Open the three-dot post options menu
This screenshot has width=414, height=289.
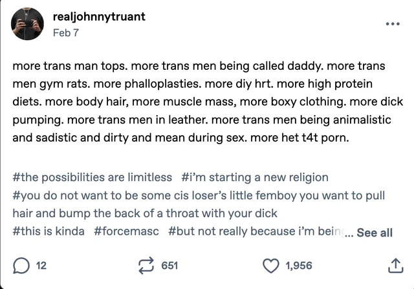click(x=393, y=24)
